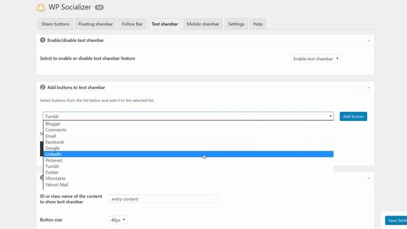Click the Enable/disable text sharebar heading
Image resolution: width=407 pixels, height=229 pixels.
(x=76, y=40)
